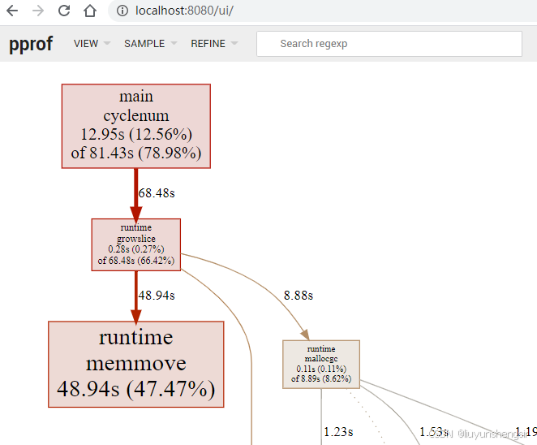Open the REFINE menu
Viewport: 537px width, 445px height.
208,44
